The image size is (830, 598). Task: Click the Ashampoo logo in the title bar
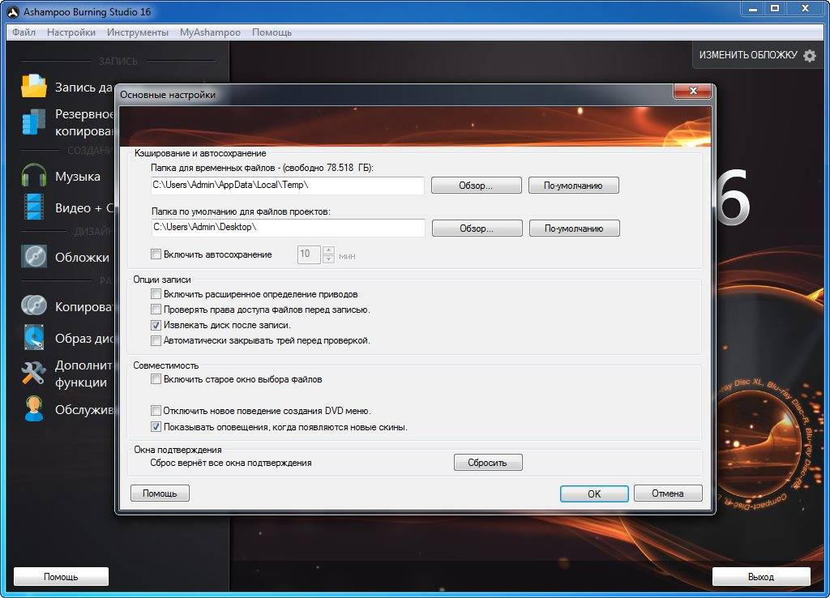coord(13,11)
